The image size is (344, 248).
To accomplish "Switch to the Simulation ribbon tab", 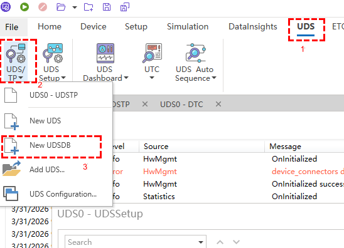I will click(188, 27).
